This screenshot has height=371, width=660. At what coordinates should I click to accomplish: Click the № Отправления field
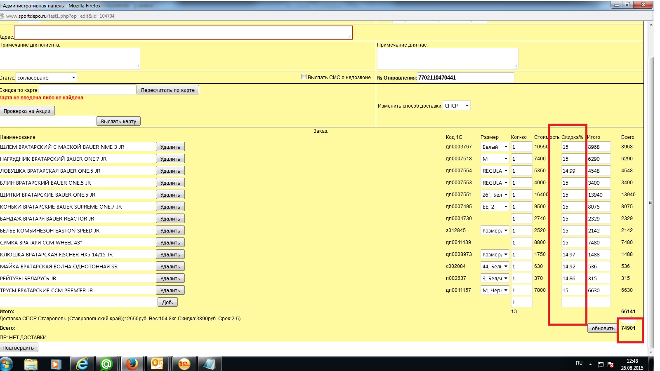466,77
